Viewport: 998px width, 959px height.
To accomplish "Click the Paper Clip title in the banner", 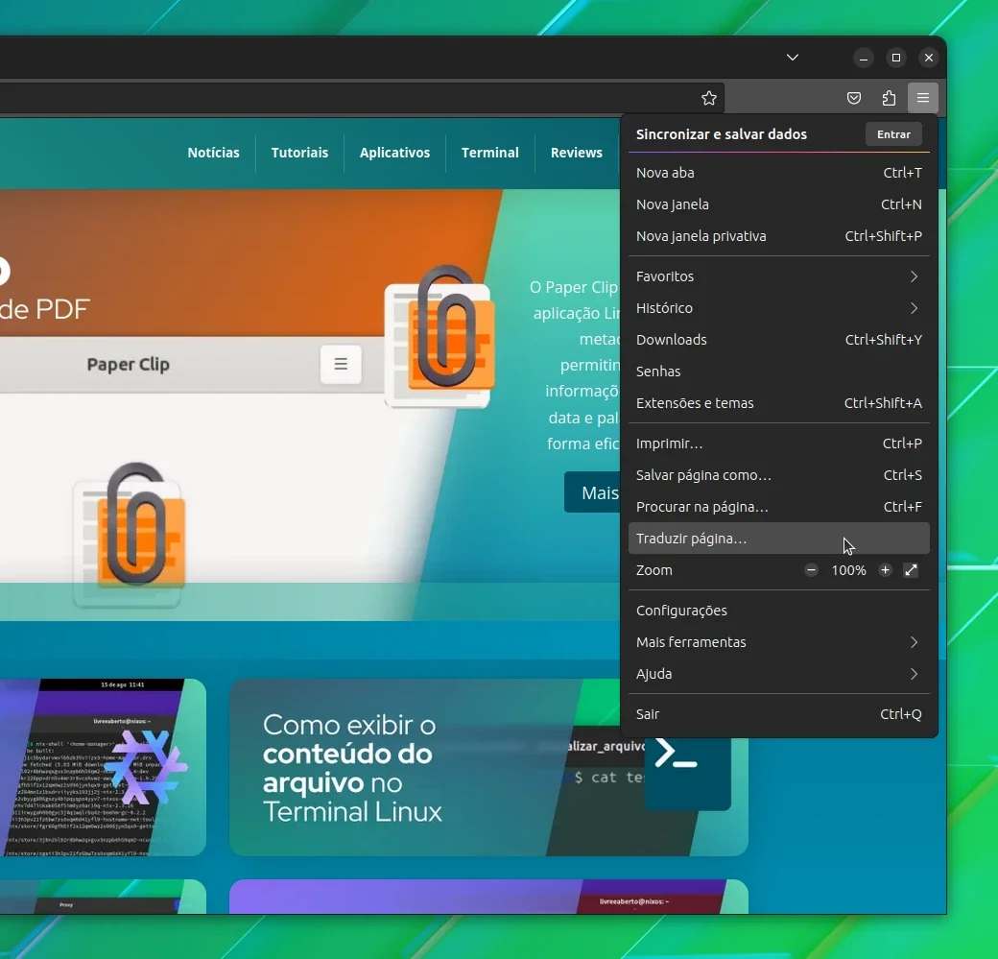I will point(128,364).
